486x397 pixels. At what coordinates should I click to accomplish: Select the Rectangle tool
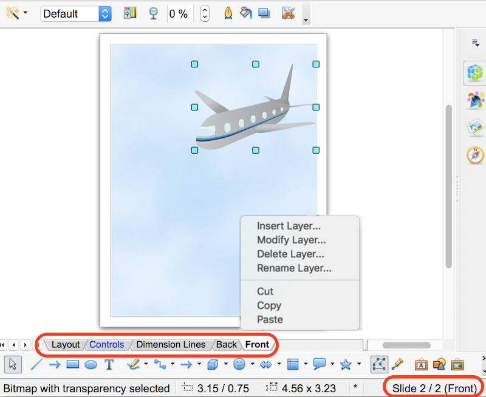[71, 365]
